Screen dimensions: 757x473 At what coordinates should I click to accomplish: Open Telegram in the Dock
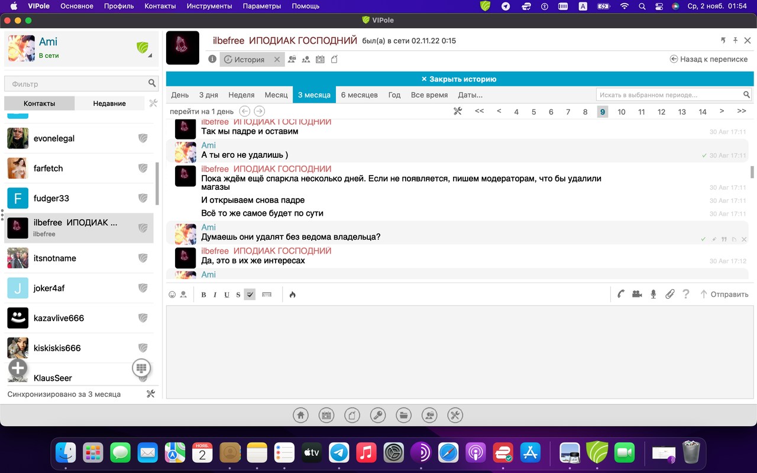[339, 453]
